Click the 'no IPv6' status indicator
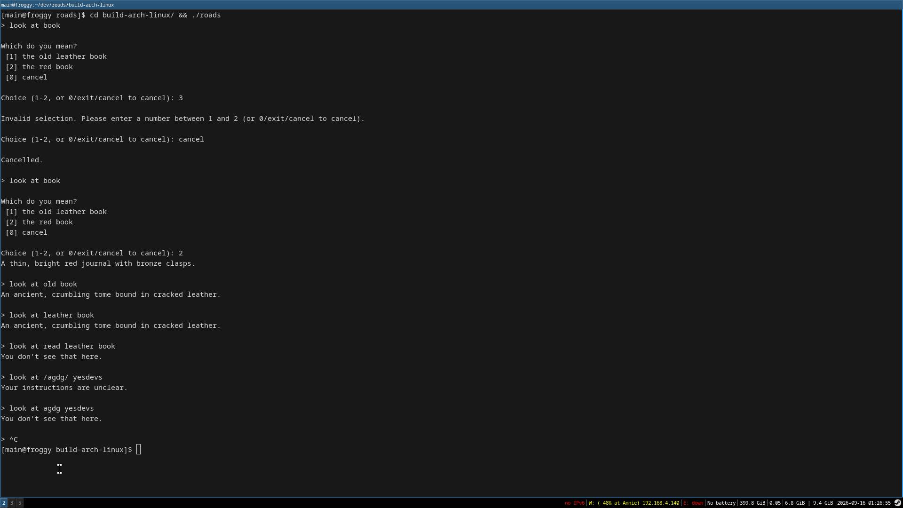Viewport: 903px width, 508px height. pos(574,503)
